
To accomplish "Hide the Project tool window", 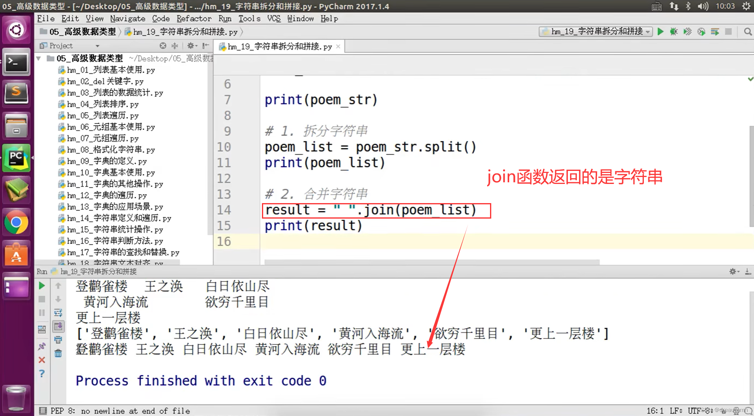I will (x=206, y=46).
